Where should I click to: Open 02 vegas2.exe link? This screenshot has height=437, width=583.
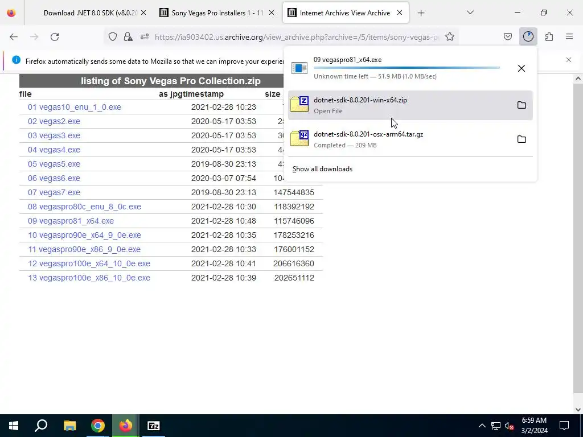54,122
